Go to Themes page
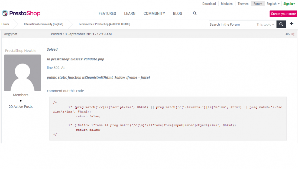Screen dimensions: 298x169 tap(243, 4)
